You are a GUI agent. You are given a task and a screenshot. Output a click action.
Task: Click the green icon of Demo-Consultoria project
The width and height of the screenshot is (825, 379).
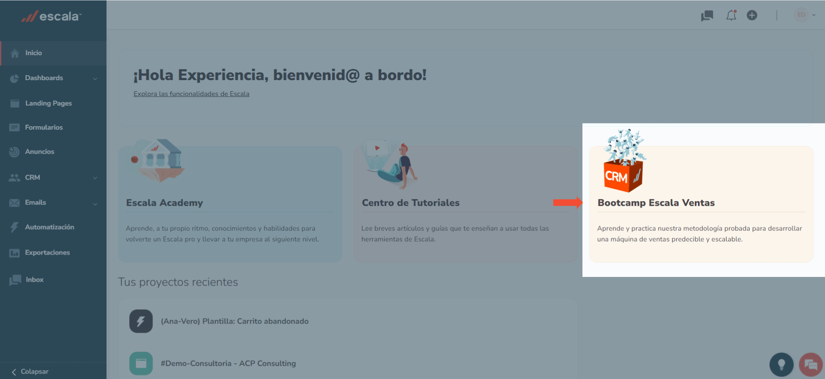(141, 363)
